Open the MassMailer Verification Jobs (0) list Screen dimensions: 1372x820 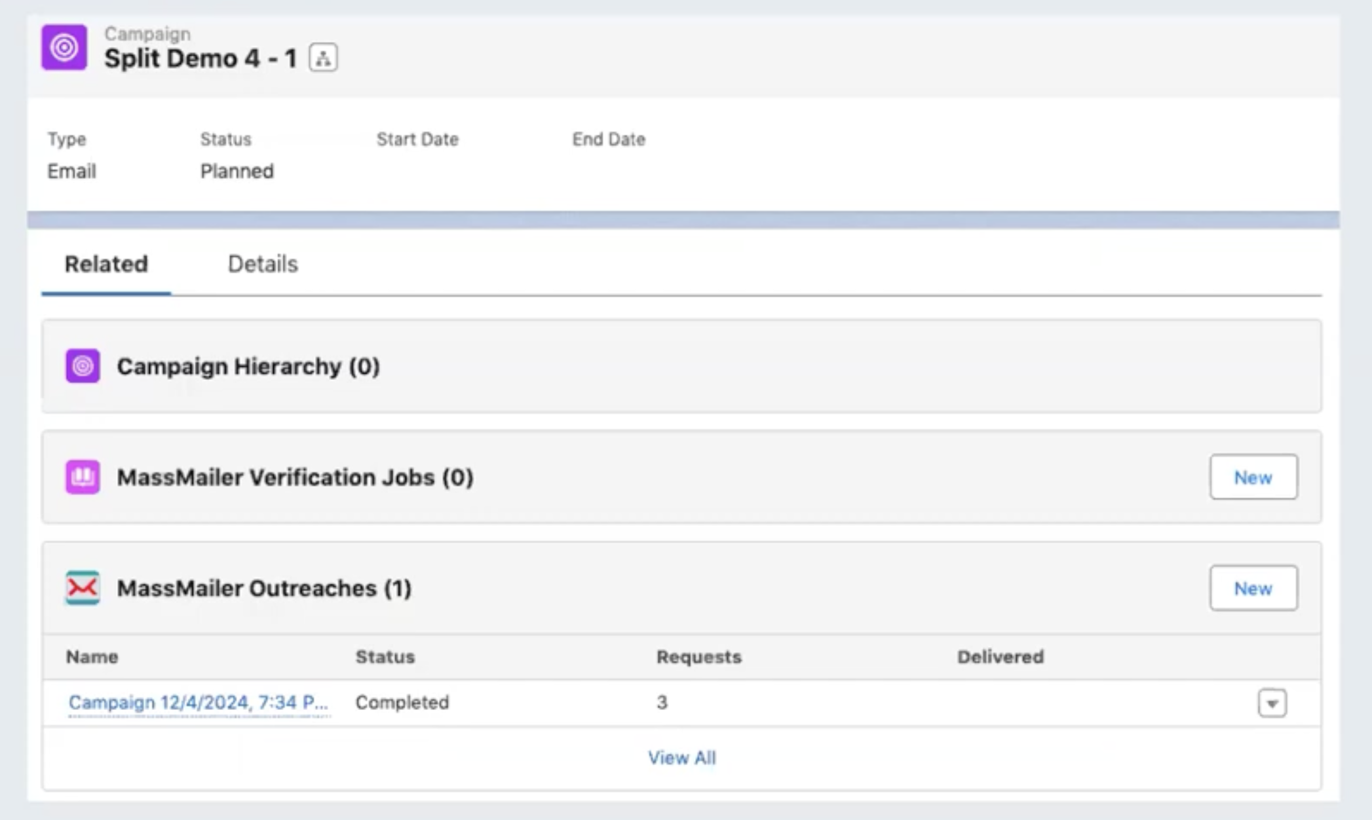pyautogui.click(x=295, y=477)
